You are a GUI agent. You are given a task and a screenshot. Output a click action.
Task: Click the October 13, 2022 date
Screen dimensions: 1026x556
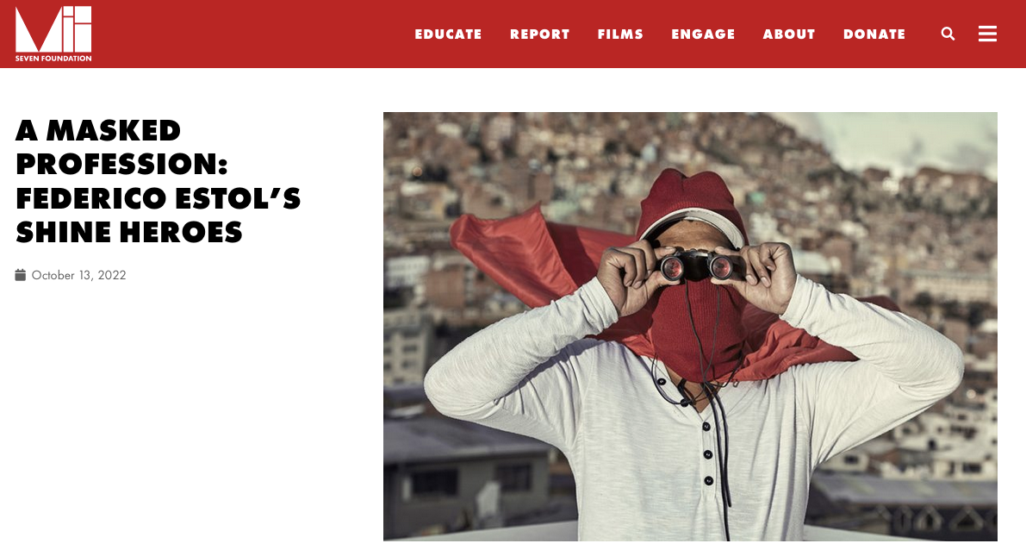[x=78, y=275]
